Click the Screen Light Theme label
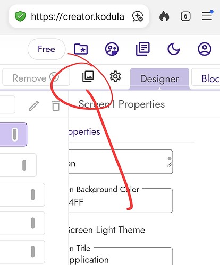Image resolution: width=220 pixels, height=265 pixels. coord(106,230)
